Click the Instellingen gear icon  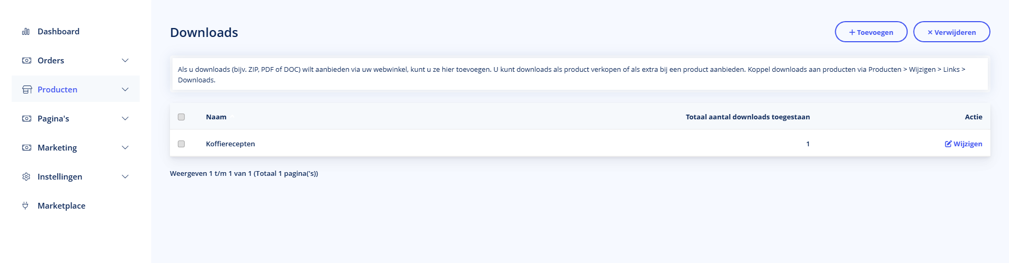pos(26,177)
